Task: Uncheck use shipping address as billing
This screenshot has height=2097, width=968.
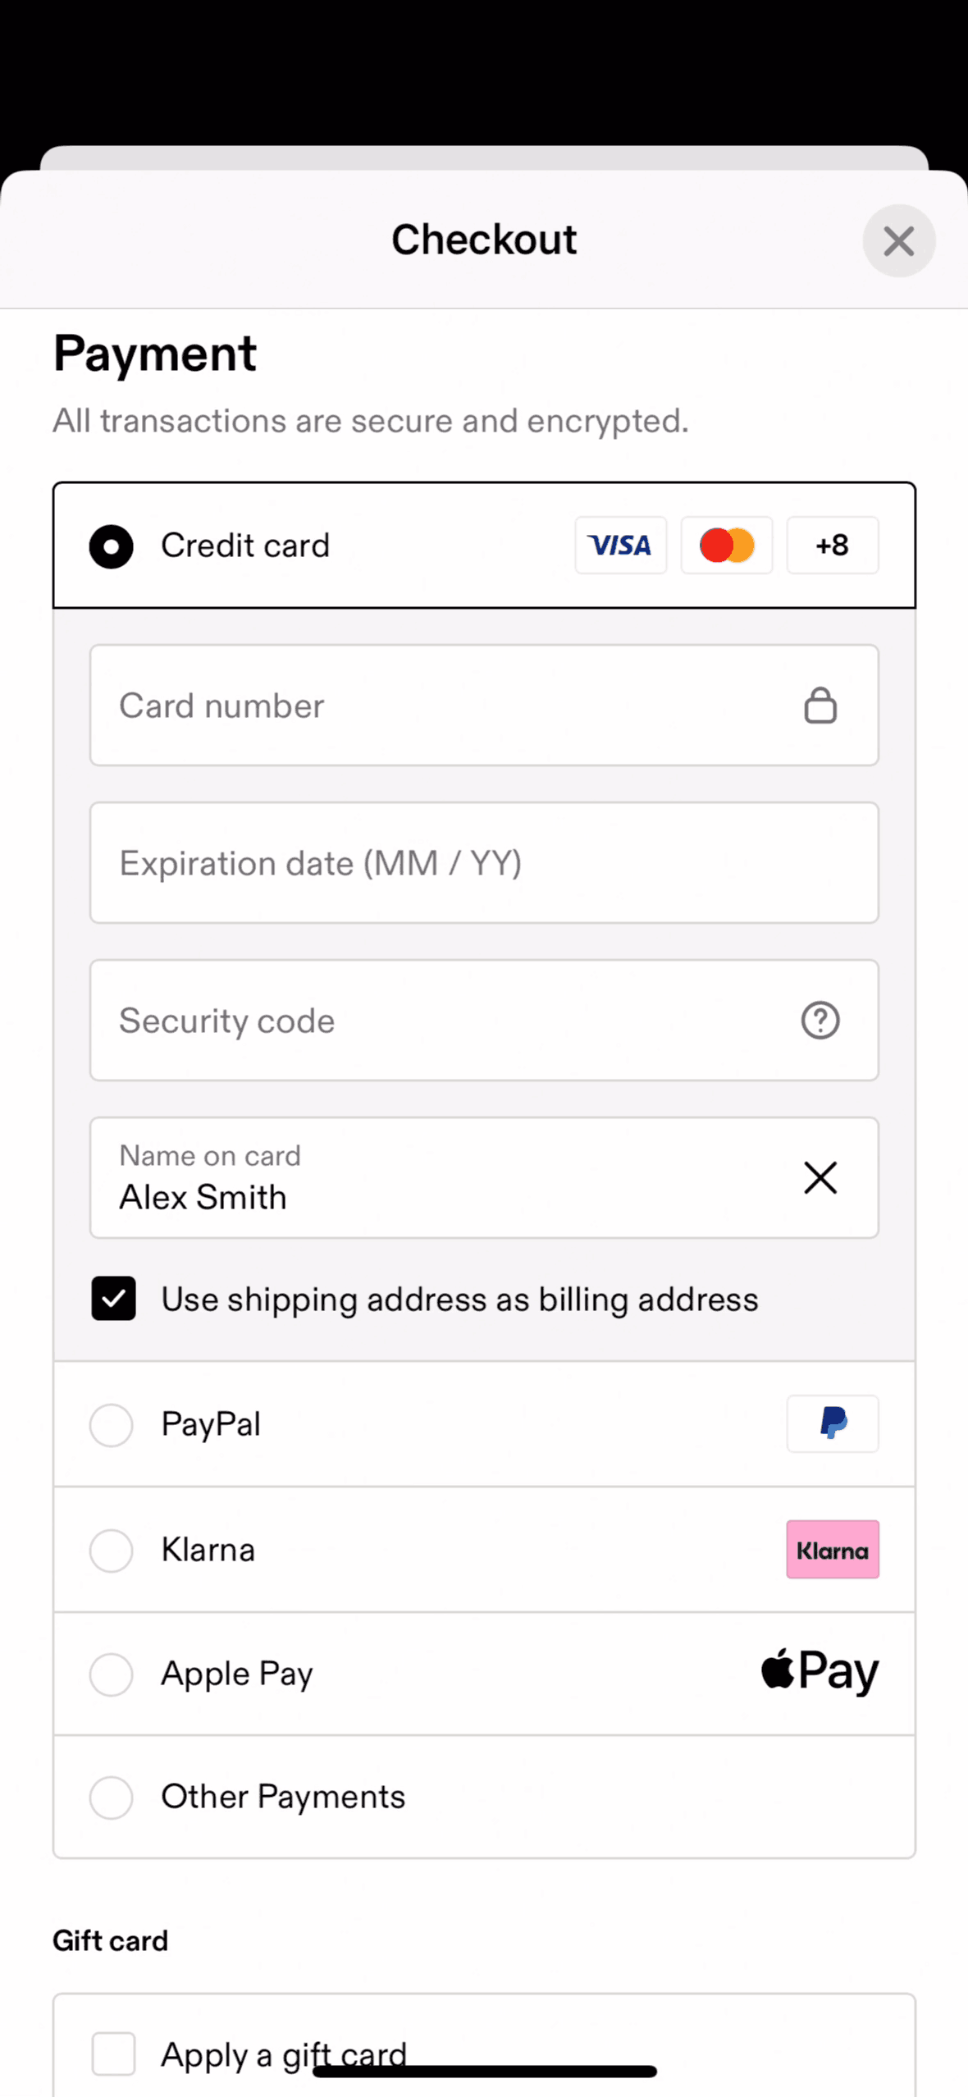Action: tap(114, 1299)
